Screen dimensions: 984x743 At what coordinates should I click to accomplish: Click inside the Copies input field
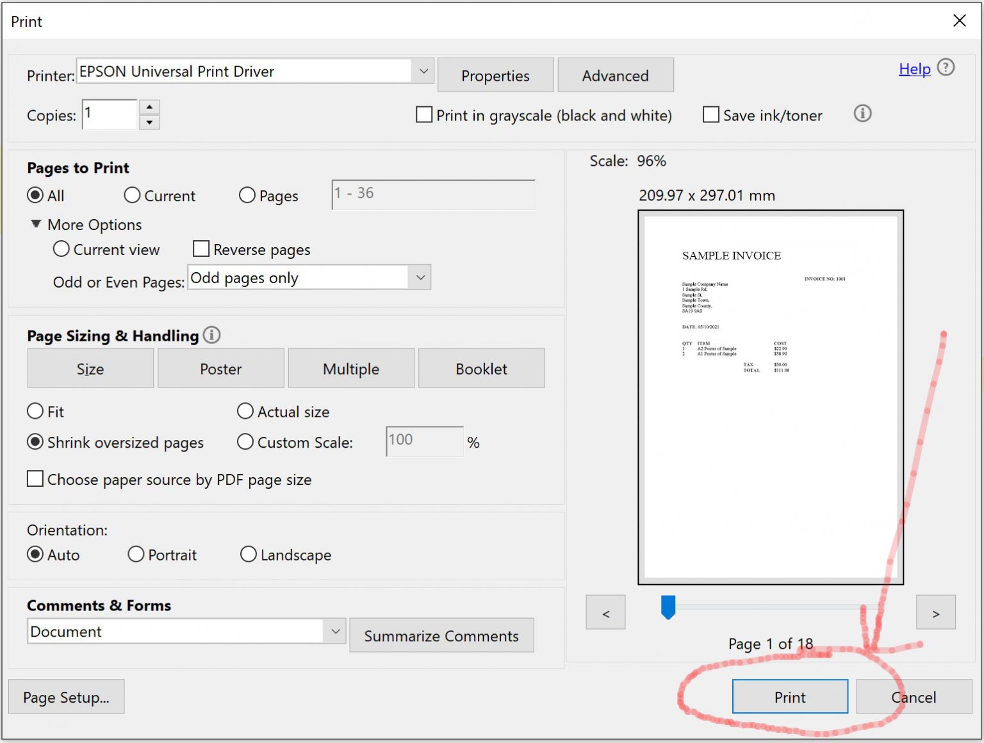pyautogui.click(x=109, y=114)
